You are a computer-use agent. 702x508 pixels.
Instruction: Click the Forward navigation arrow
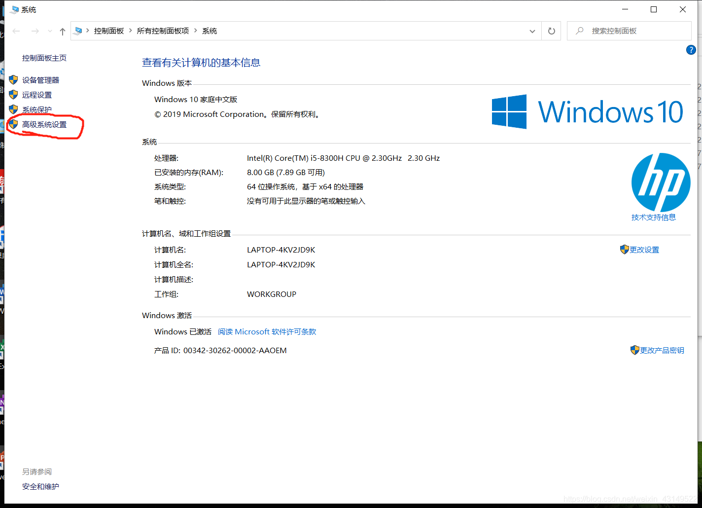(35, 31)
